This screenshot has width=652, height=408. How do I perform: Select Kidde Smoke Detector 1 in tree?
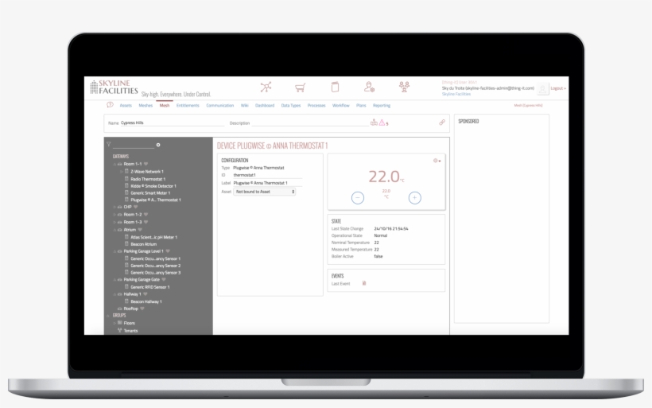[x=154, y=185]
